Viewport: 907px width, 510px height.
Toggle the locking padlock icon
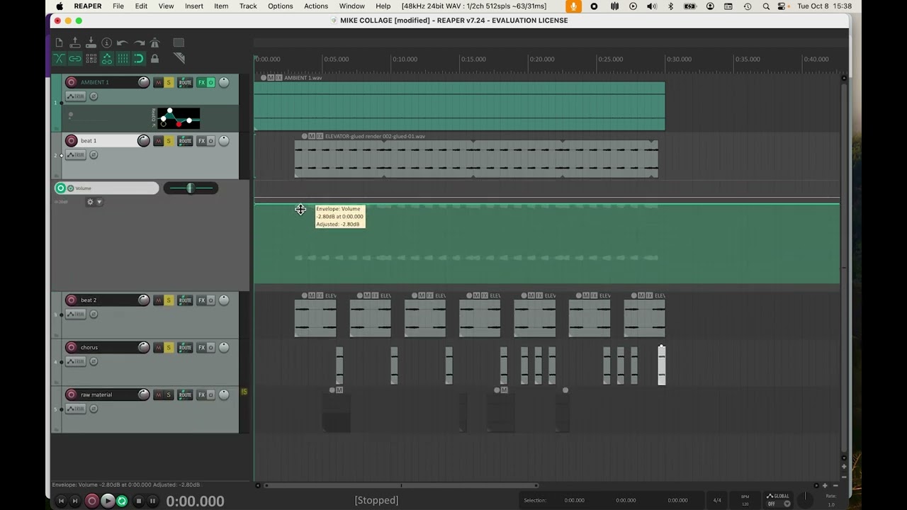pos(154,59)
